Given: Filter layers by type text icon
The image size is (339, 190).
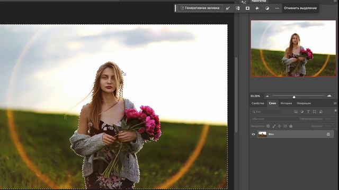Looking at the screenshot, I should pyautogui.click(x=308, y=111).
